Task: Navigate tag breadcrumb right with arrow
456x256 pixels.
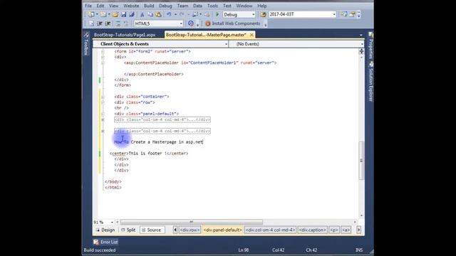Action: [x=359, y=230]
